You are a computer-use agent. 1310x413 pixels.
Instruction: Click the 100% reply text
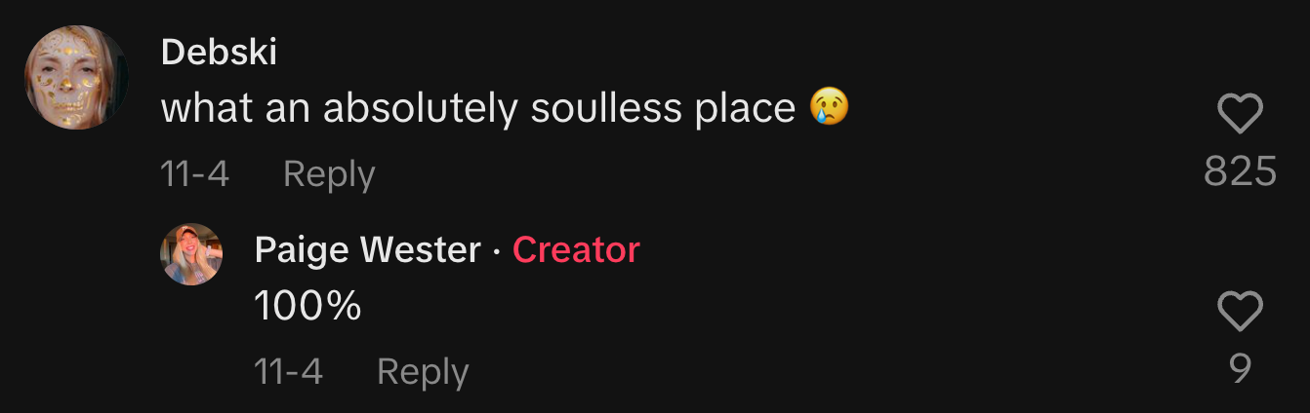click(x=307, y=307)
